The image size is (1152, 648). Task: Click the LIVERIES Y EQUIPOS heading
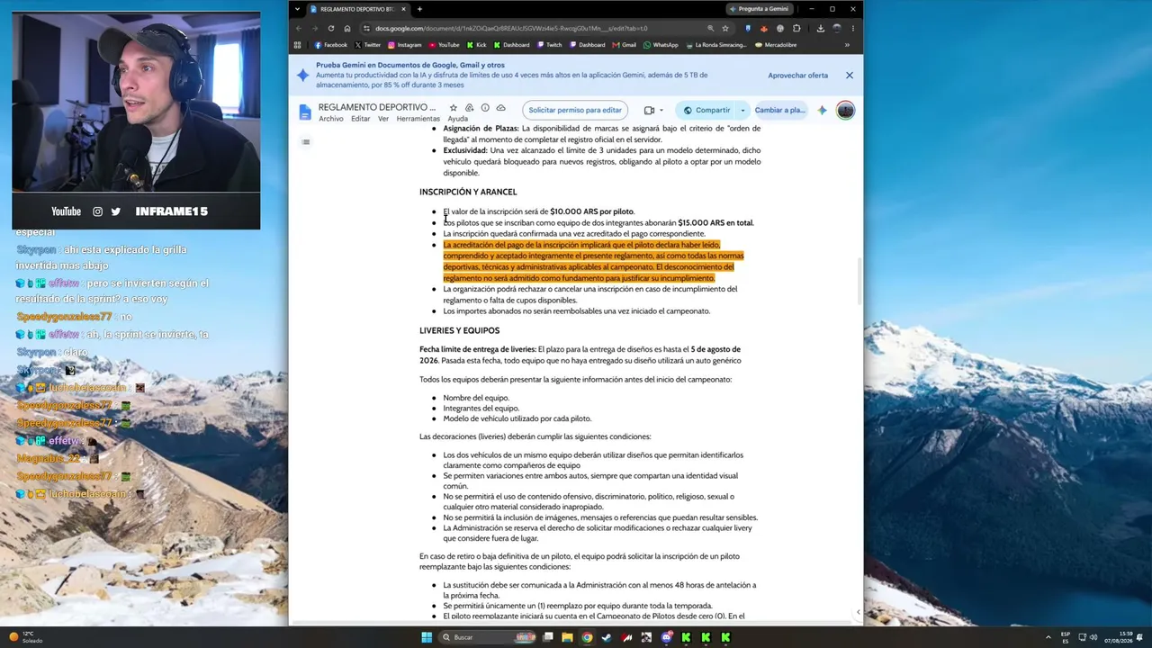point(459,330)
